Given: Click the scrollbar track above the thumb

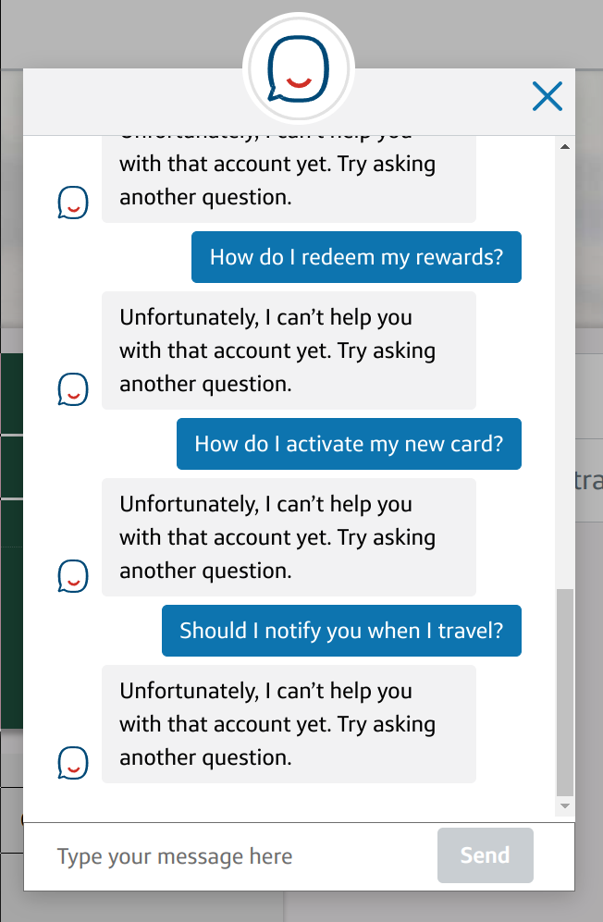Looking at the screenshot, I should click(565, 371).
